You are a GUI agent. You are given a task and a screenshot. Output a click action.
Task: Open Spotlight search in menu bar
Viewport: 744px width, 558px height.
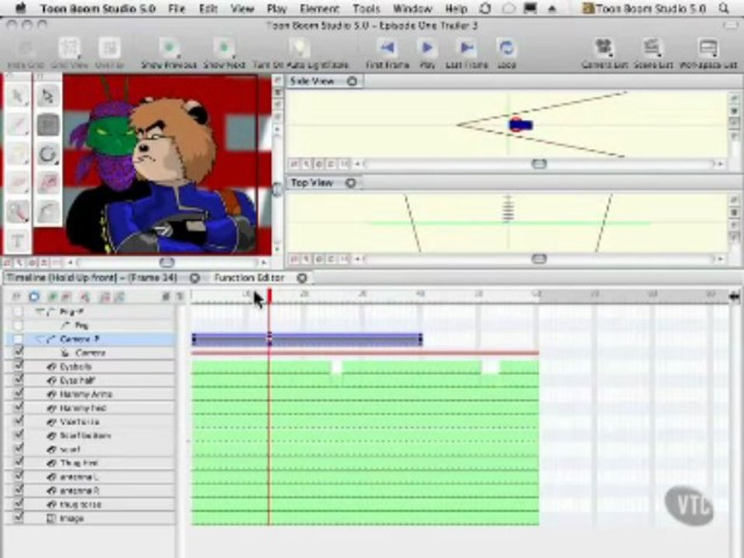click(x=724, y=8)
